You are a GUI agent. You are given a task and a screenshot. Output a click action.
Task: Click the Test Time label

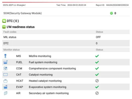pos(61,5)
